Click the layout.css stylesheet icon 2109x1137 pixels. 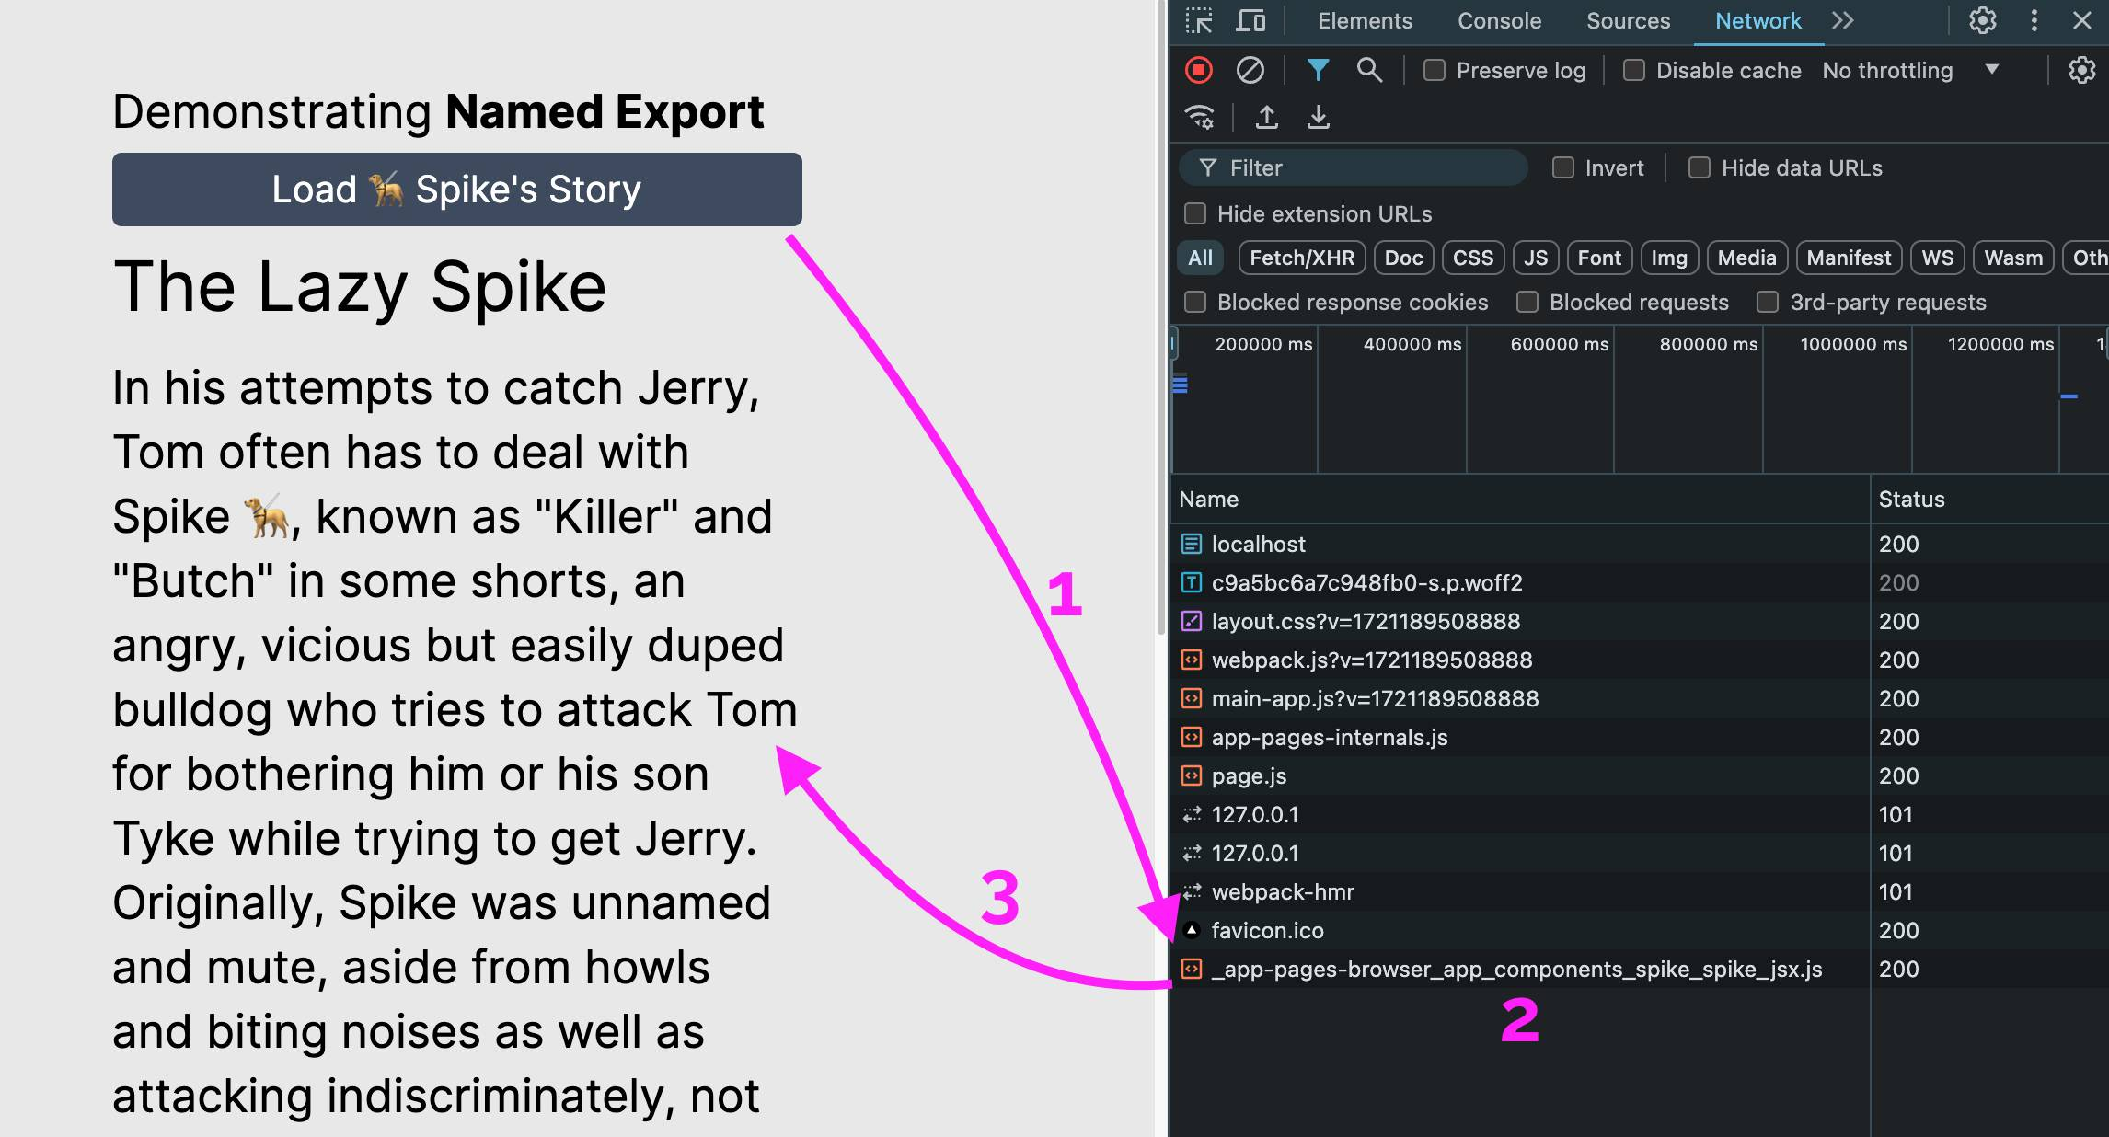pyautogui.click(x=1191, y=621)
